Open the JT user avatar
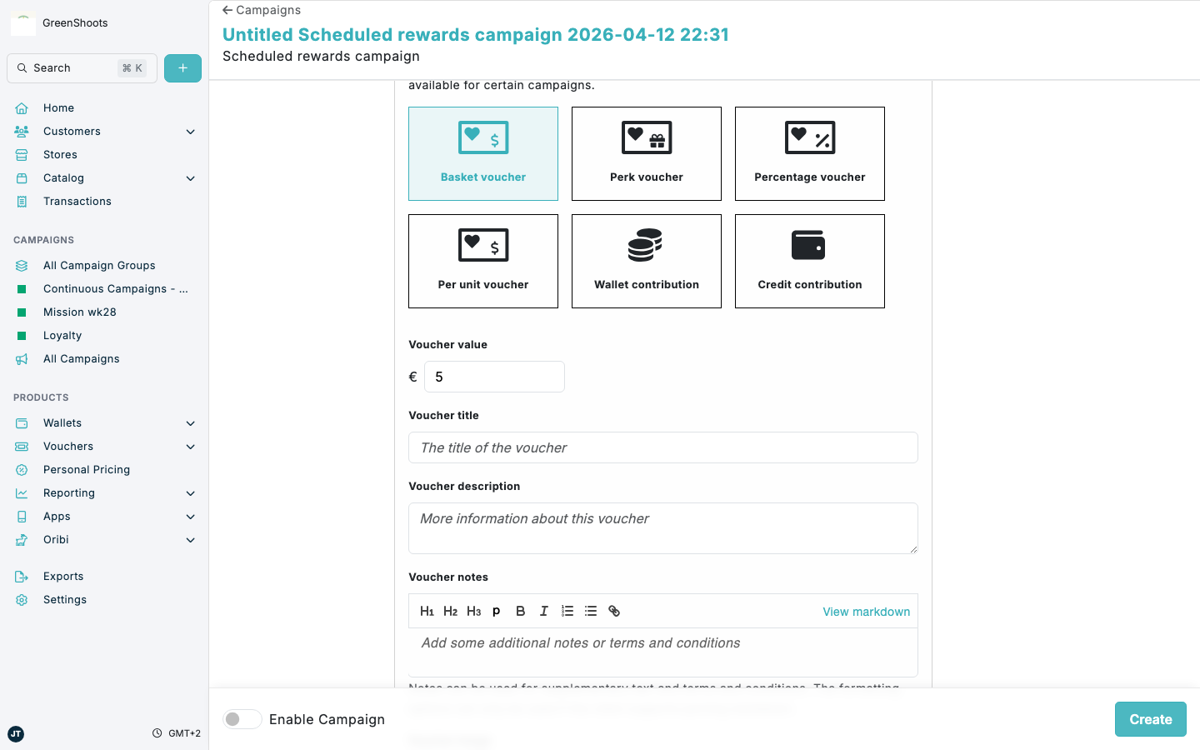Viewport: 1200px width, 750px height. (x=16, y=733)
